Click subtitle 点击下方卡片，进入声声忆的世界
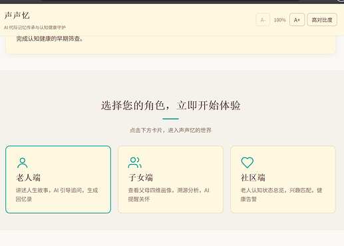The height and width of the screenshot is (246, 344). [170, 130]
